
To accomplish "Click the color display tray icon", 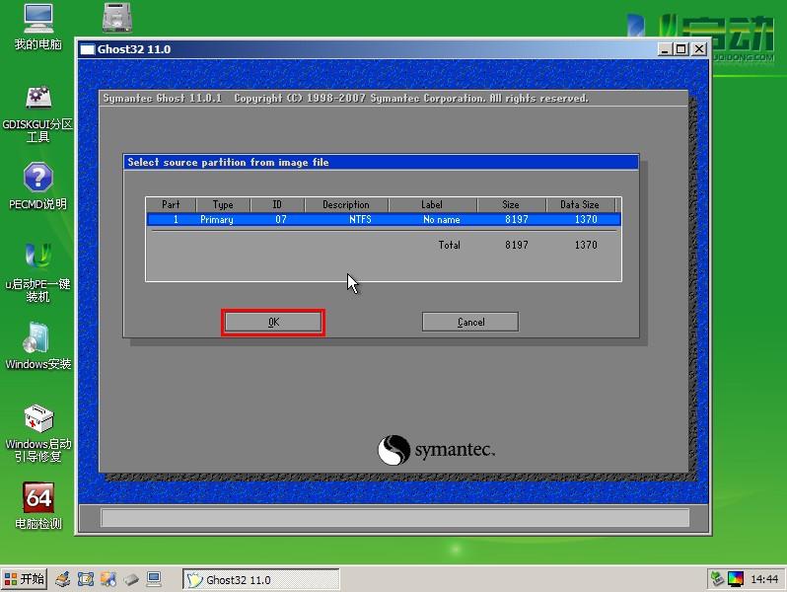I will (736, 579).
